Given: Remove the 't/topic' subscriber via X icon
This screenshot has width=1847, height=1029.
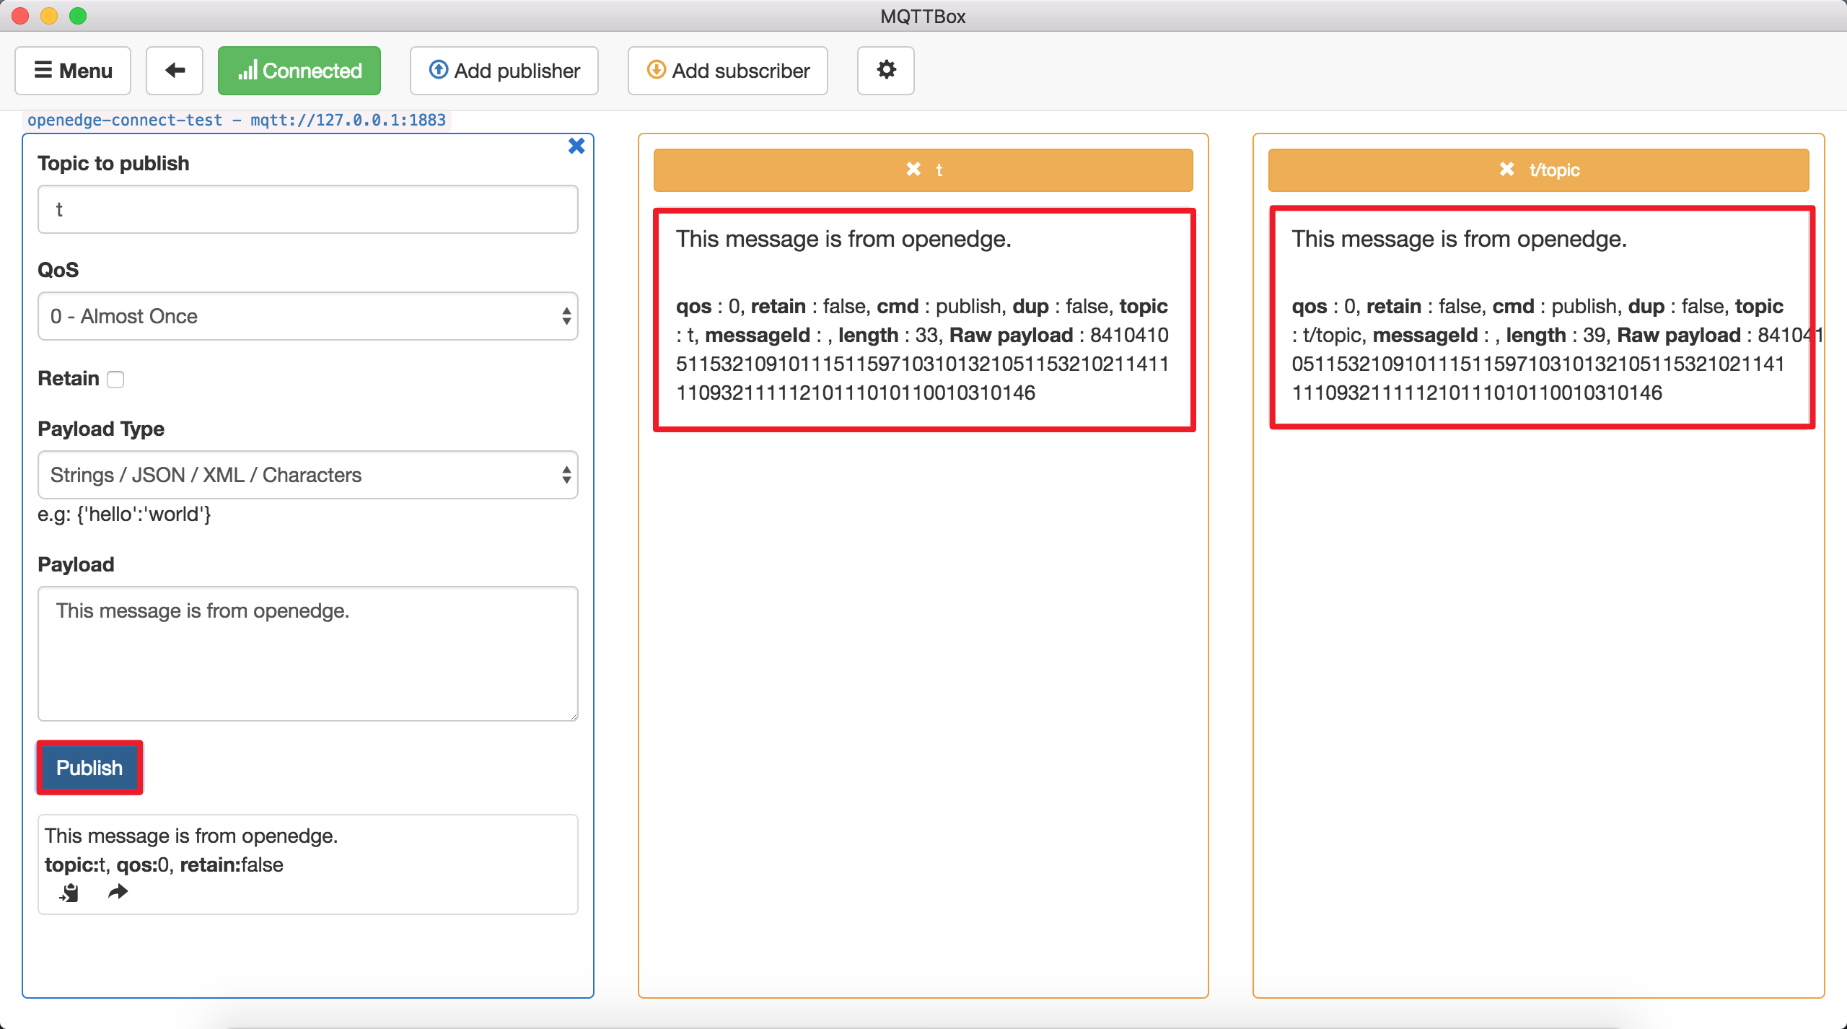Looking at the screenshot, I should [1506, 169].
